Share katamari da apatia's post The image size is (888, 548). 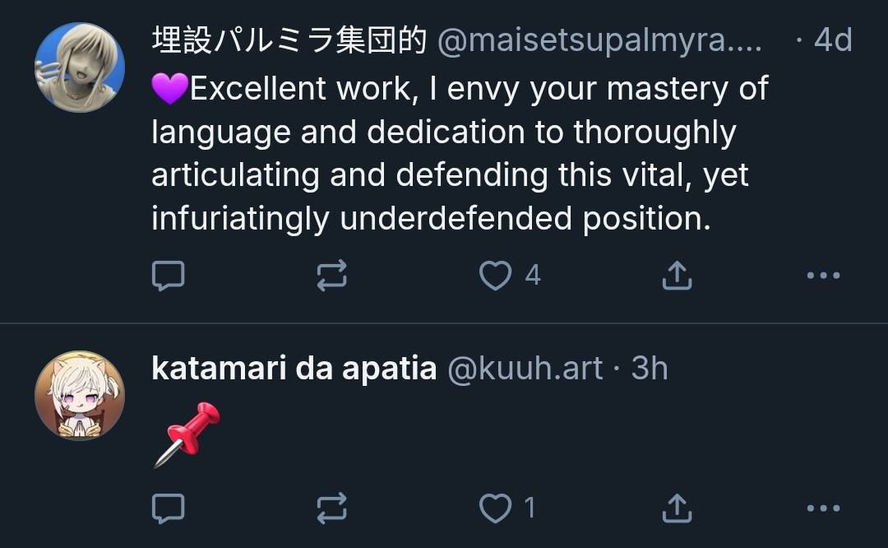676,509
